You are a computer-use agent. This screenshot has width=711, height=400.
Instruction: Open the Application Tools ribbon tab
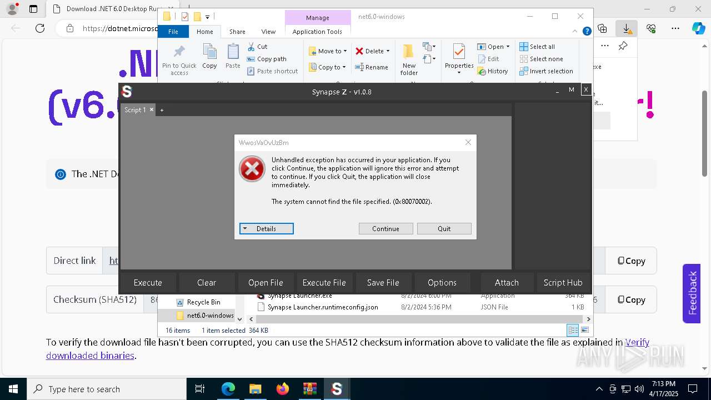317,32
